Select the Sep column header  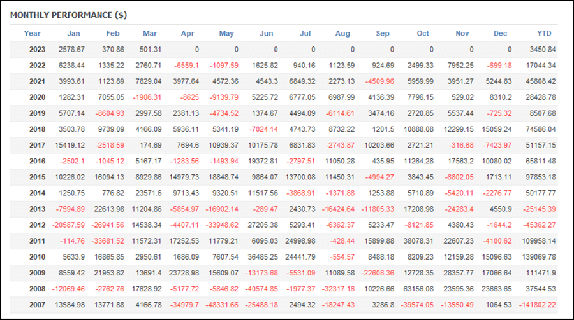pos(383,33)
